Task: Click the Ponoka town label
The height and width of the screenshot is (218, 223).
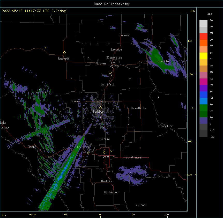Action: click(x=124, y=35)
